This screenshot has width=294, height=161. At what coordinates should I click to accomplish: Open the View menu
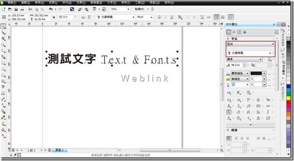[39, 3]
